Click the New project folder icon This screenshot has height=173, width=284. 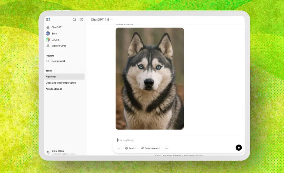48,61
